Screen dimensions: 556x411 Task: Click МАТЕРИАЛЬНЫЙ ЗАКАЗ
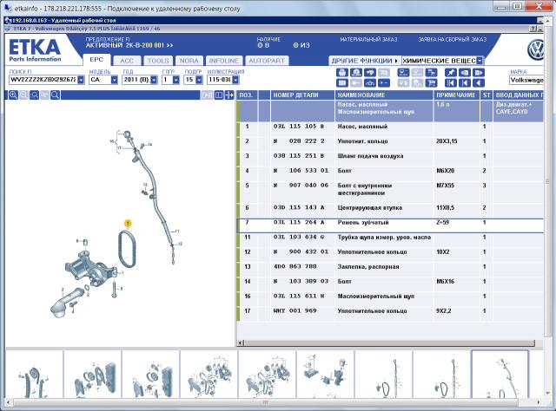(x=368, y=39)
